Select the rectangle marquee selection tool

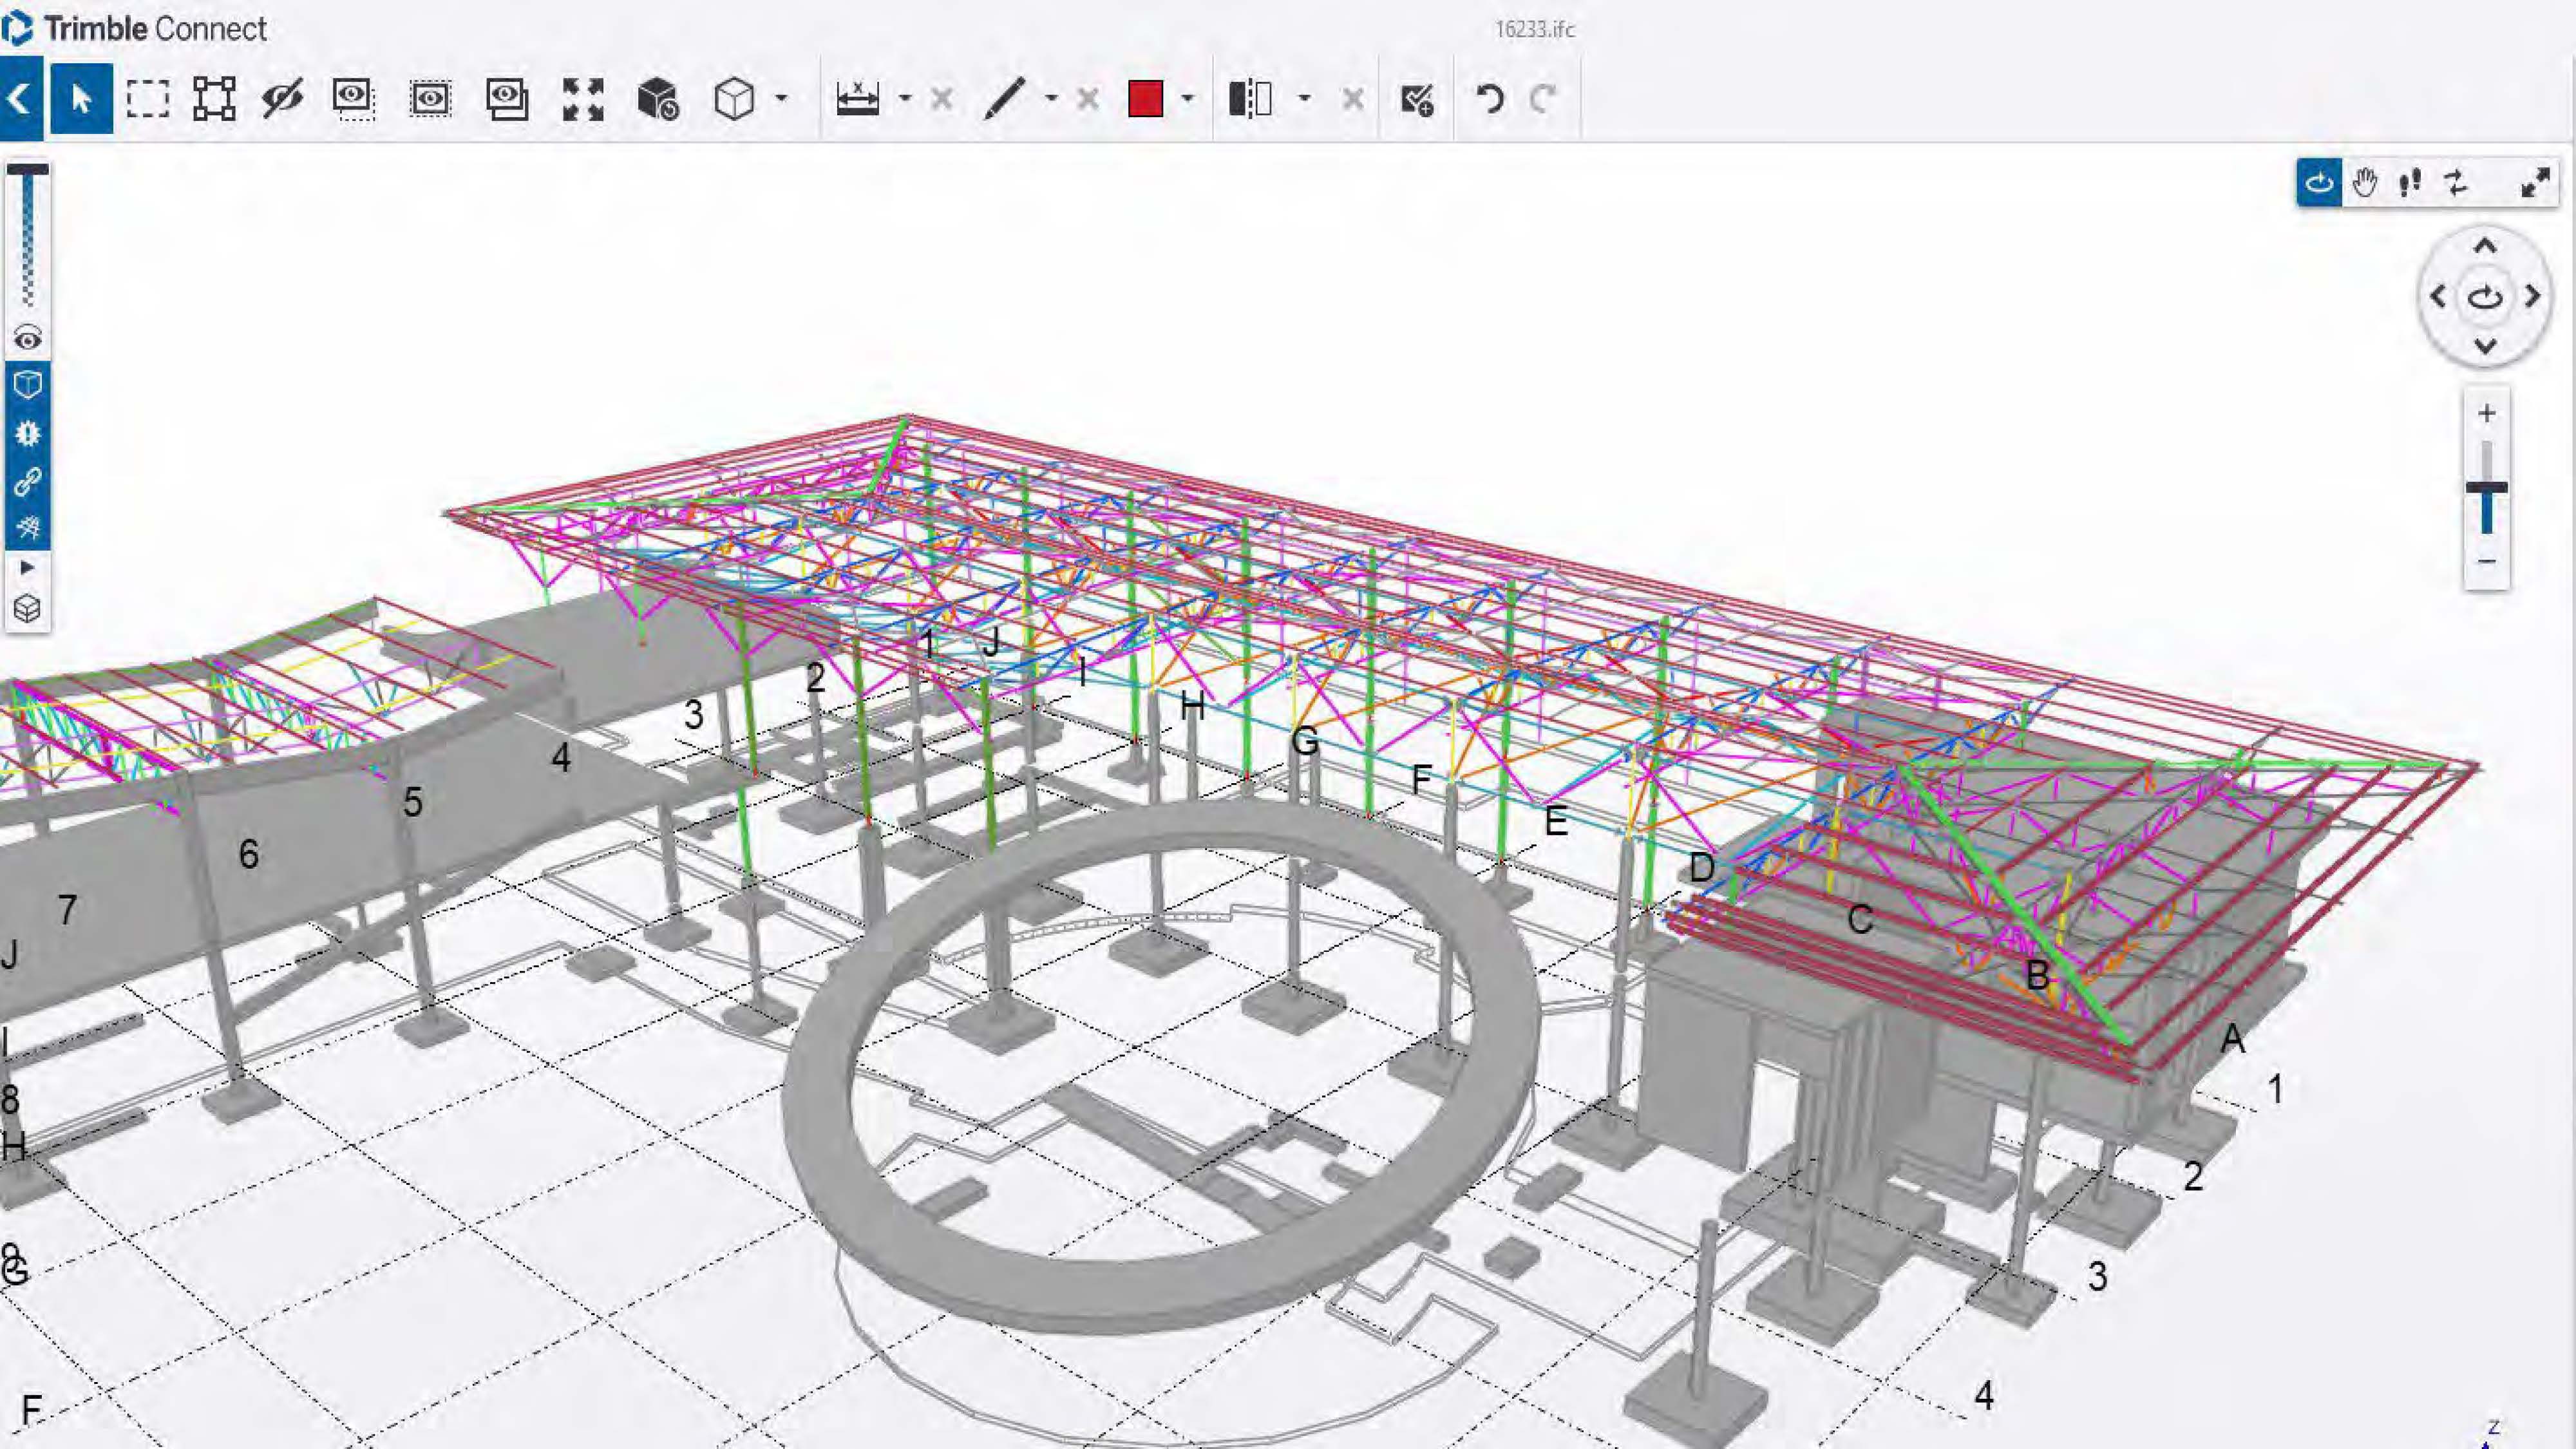point(147,99)
